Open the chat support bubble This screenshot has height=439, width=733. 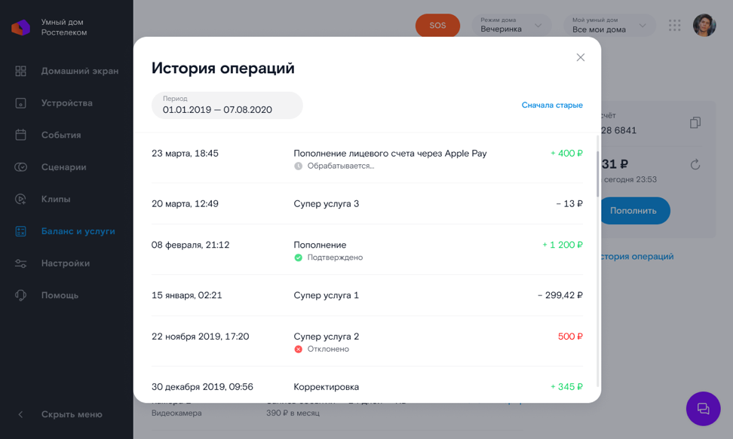(x=703, y=409)
